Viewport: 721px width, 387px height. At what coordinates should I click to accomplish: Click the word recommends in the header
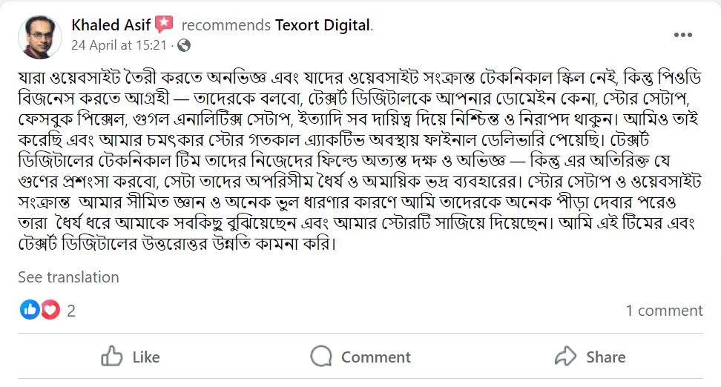(225, 24)
